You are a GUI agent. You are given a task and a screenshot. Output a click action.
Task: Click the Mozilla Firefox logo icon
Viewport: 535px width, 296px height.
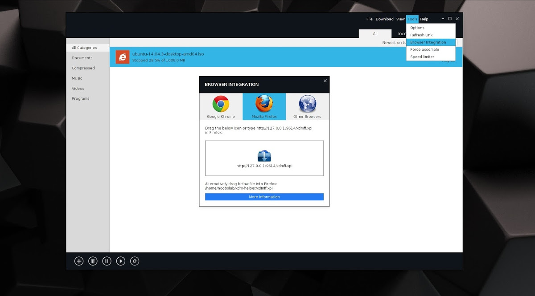point(264,104)
